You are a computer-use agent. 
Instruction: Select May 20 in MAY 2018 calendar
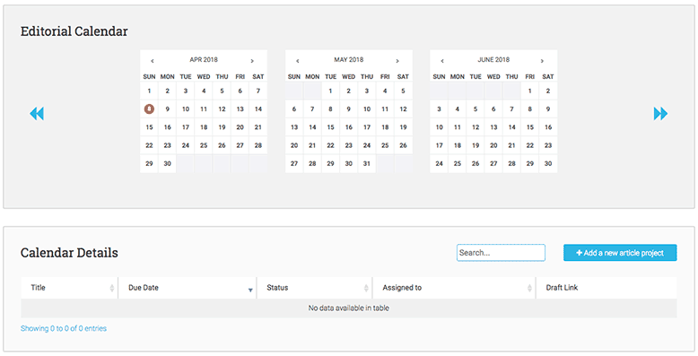coord(294,145)
